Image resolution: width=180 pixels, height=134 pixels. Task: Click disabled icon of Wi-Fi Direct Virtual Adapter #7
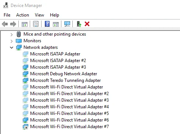pos(25,127)
